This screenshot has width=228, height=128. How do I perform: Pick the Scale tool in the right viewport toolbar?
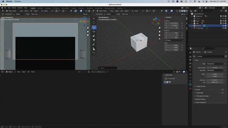point(94,36)
